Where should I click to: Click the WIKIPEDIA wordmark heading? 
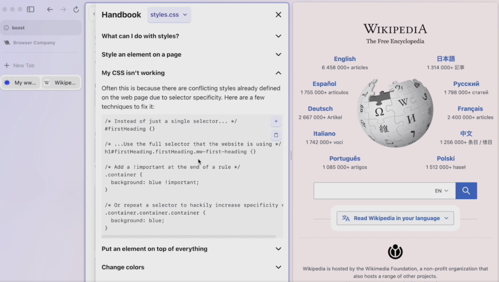(x=395, y=29)
